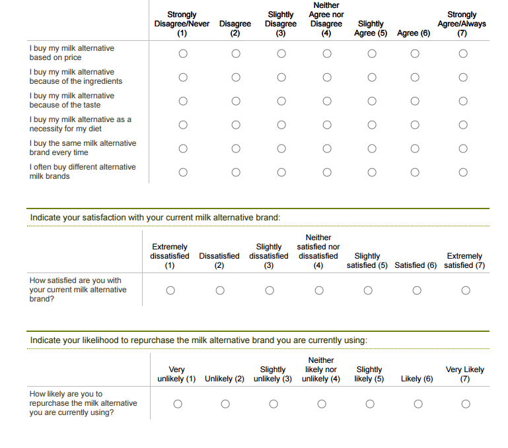Choose Agree (6) for buying based on price
Screen dimensions: 508x448
415,53
